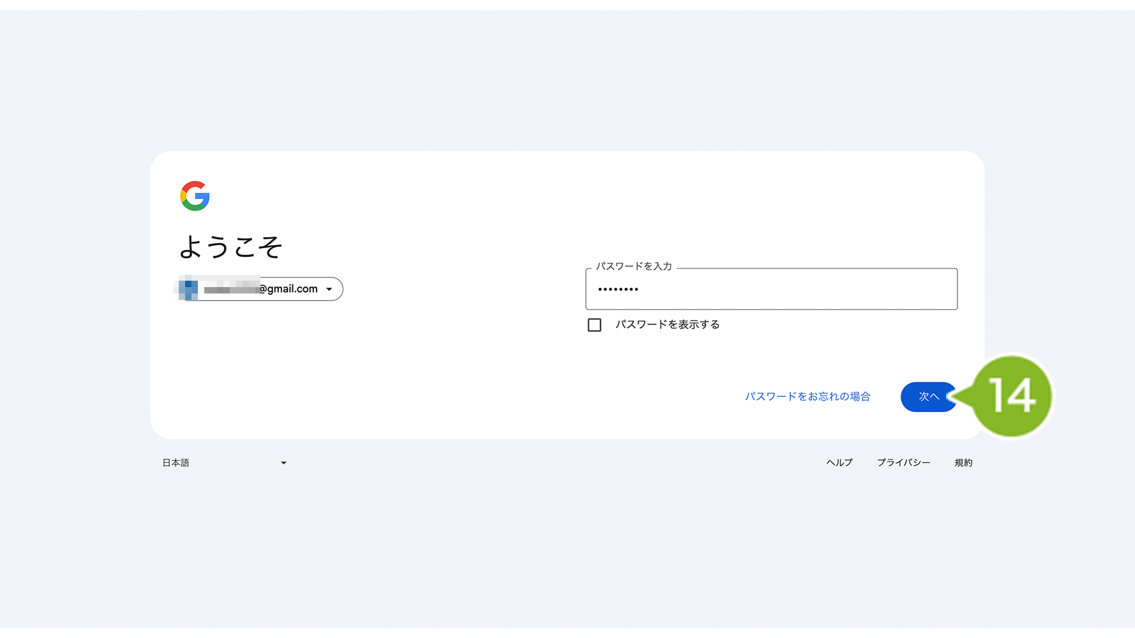Open the 規約 footer link

(963, 463)
